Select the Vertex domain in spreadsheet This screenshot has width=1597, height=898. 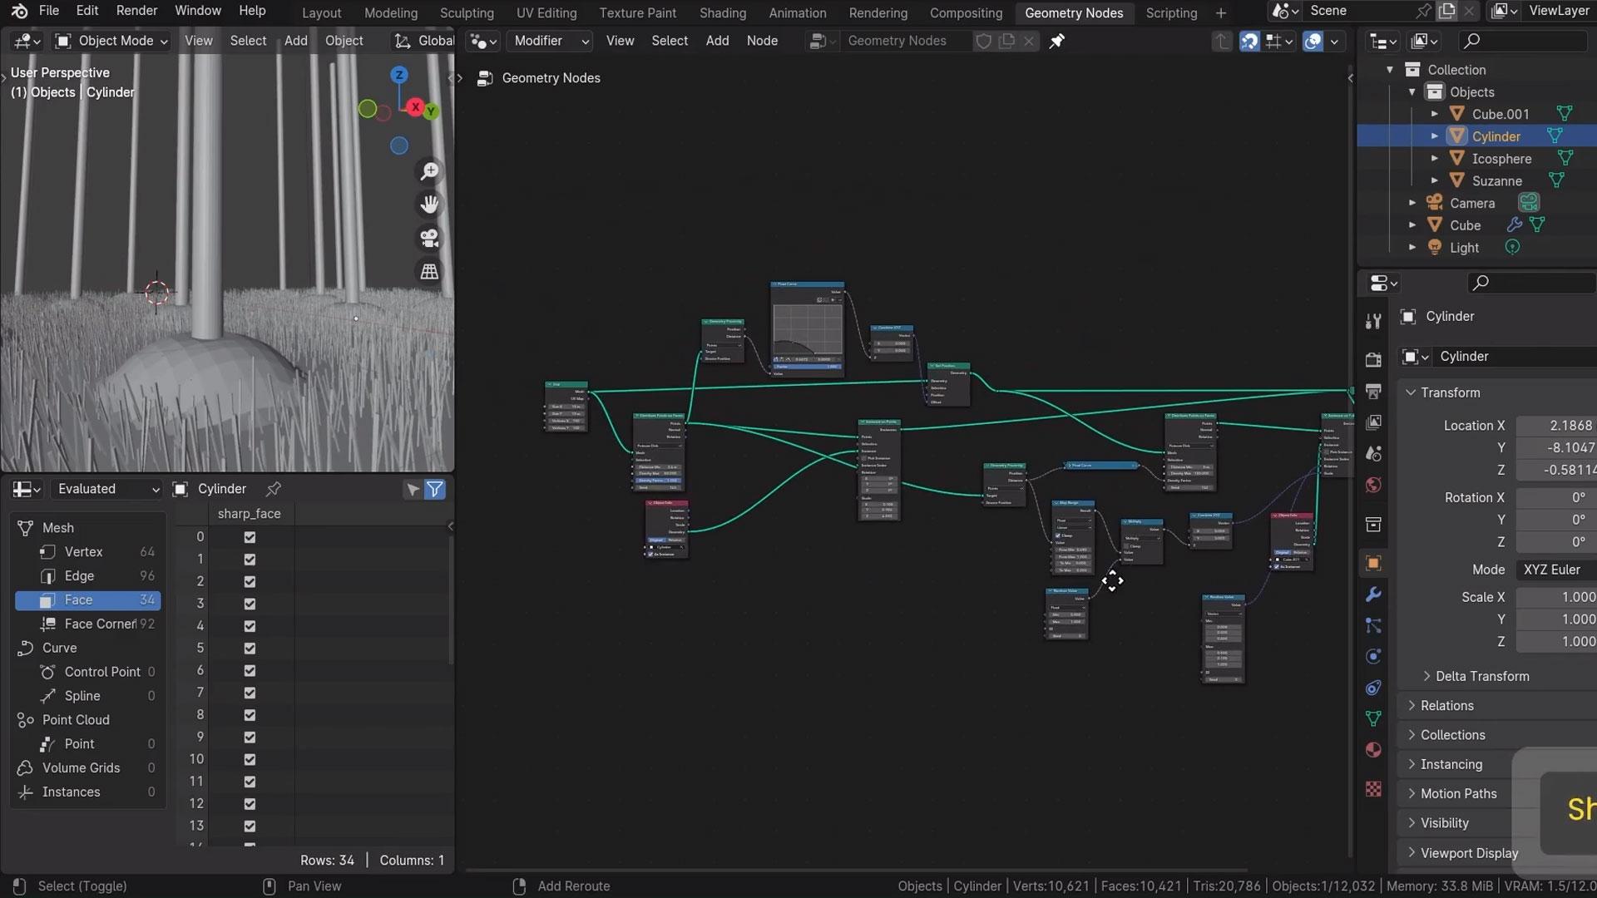[83, 552]
